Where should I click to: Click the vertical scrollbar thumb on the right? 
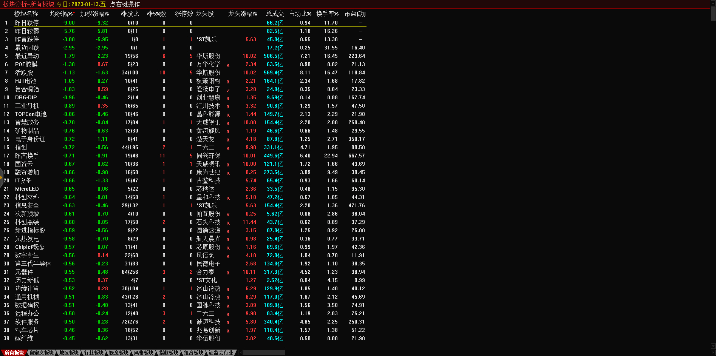713,13
